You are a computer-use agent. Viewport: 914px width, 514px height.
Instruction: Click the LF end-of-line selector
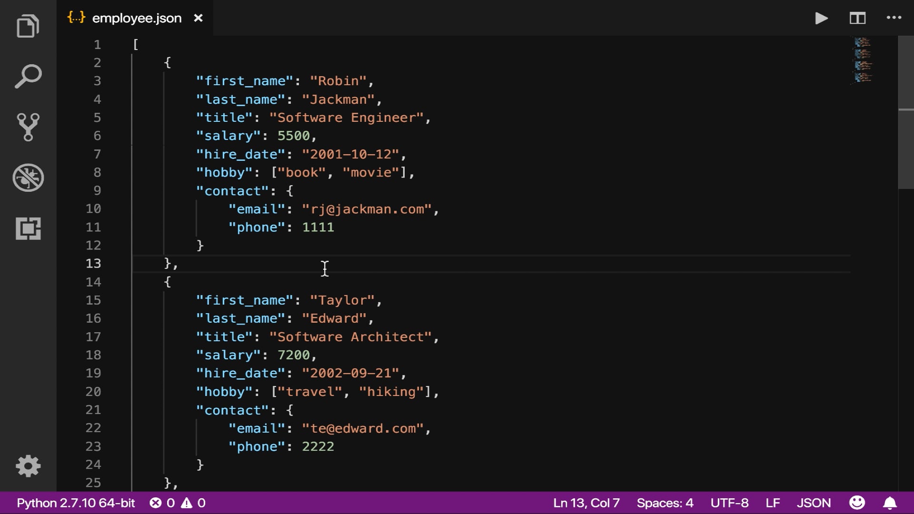coord(773,503)
